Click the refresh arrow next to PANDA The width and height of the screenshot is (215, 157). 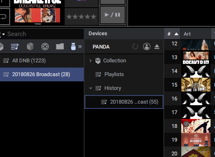[x=135, y=47]
